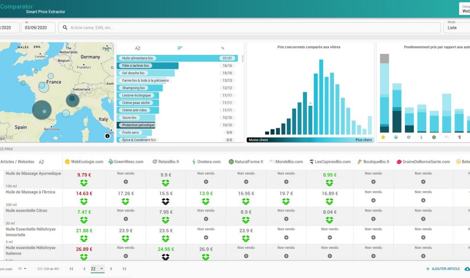Viewport: 470px width, 278px height.
Task: Sort category list alphabetically with AZ icon
Action: click(x=137, y=48)
